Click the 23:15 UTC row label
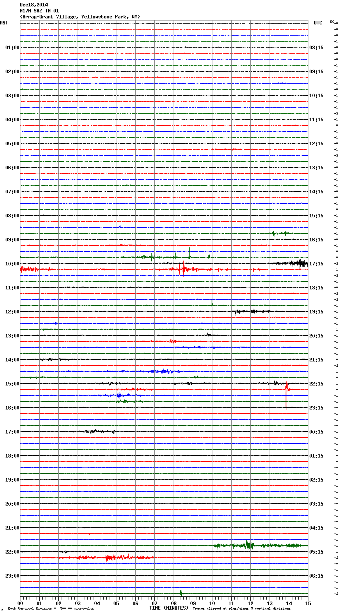Viewport: 340px width, 614px height. point(316,408)
